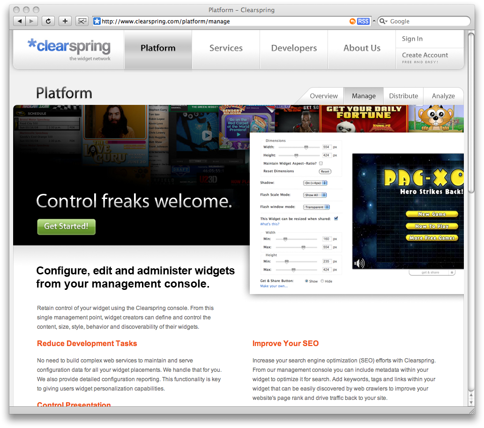Screen dimensions: 484x428
Task: Open the Flash Scale Mode dropdown
Action: [315, 195]
